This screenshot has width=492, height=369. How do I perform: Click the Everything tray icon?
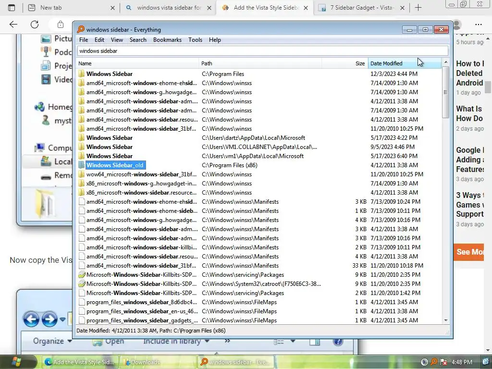[x=434, y=362]
